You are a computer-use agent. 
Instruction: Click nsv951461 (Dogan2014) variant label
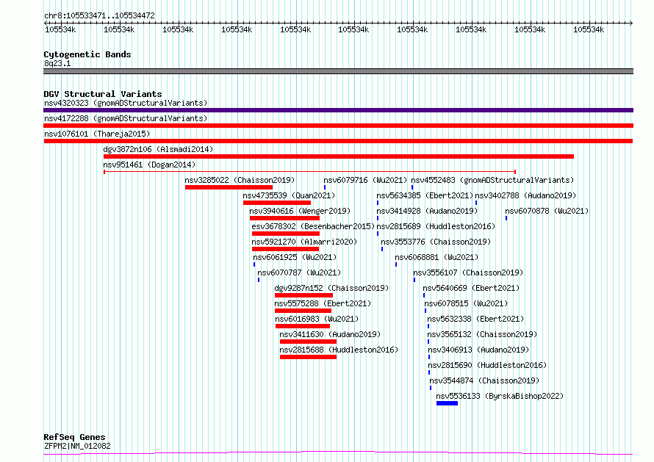[x=149, y=165]
